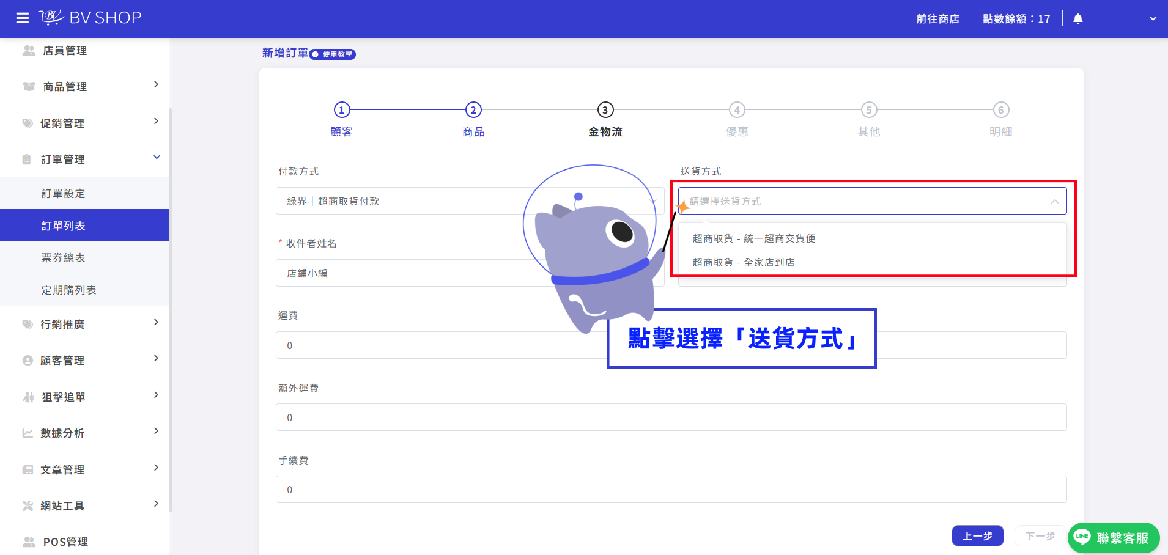Click the 商品管理 sidebar icon
The width and height of the screenshot is (1168, 555).
click(x=29, y=87)
